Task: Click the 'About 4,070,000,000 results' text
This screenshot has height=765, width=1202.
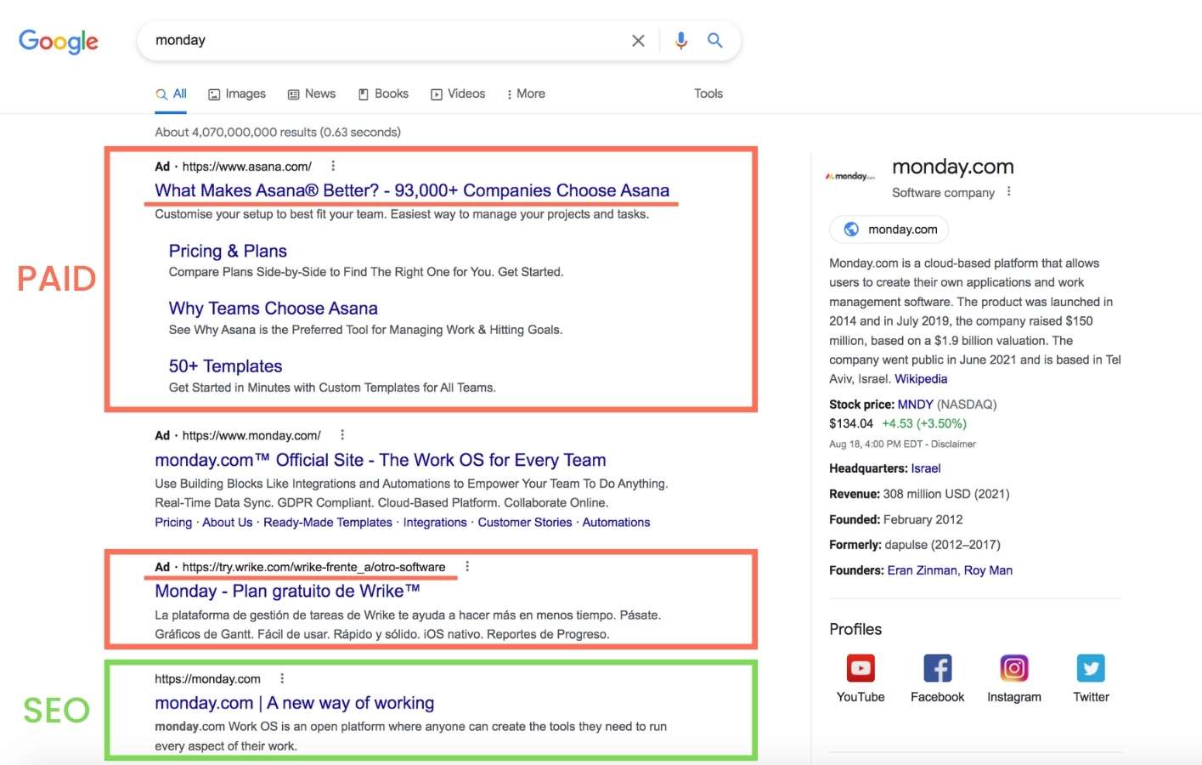Action: (278, 132)
